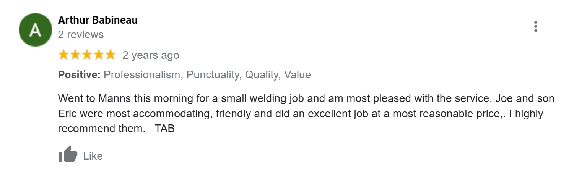Click the '2 years ago' timestamp
574x179 pixels.
(151, 55)
